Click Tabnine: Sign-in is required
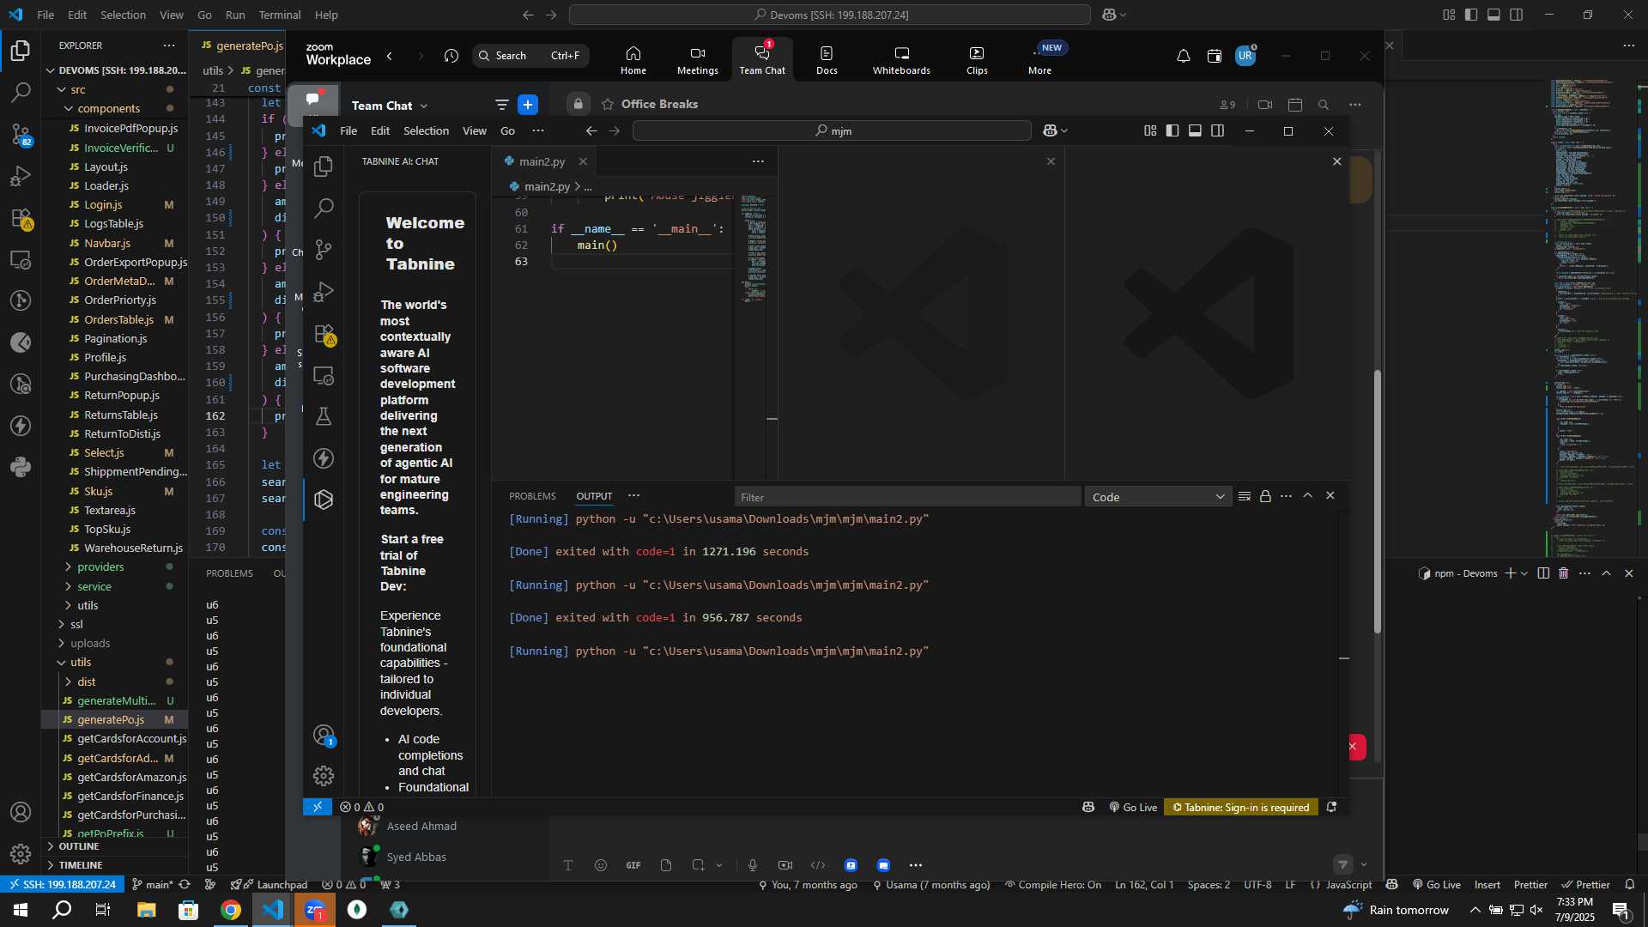This screenshot has width=1648, height=927. coord(1241,808)
